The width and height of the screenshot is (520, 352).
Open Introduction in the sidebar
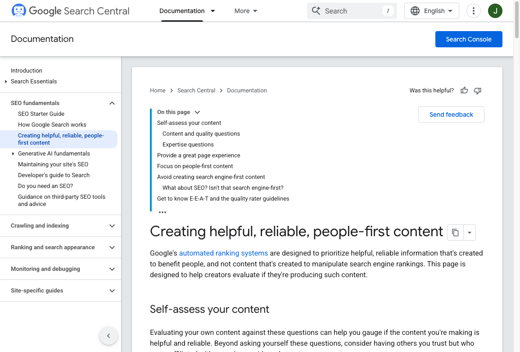pyautogui.click(x=27, y=70)
